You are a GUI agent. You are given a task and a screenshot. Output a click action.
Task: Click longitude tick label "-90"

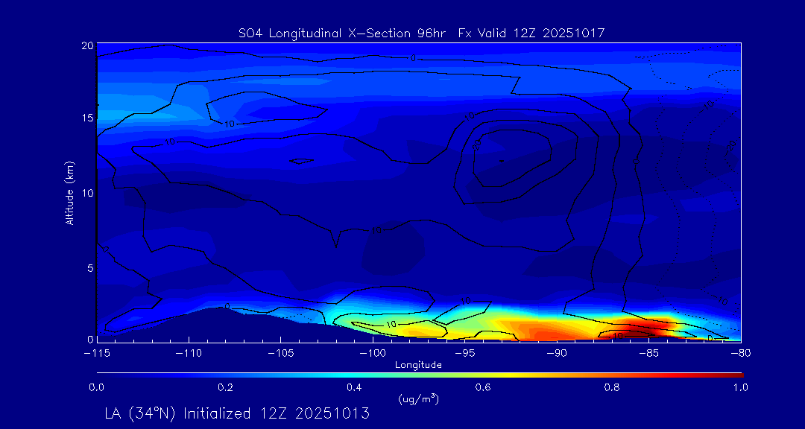pos(557,353)
